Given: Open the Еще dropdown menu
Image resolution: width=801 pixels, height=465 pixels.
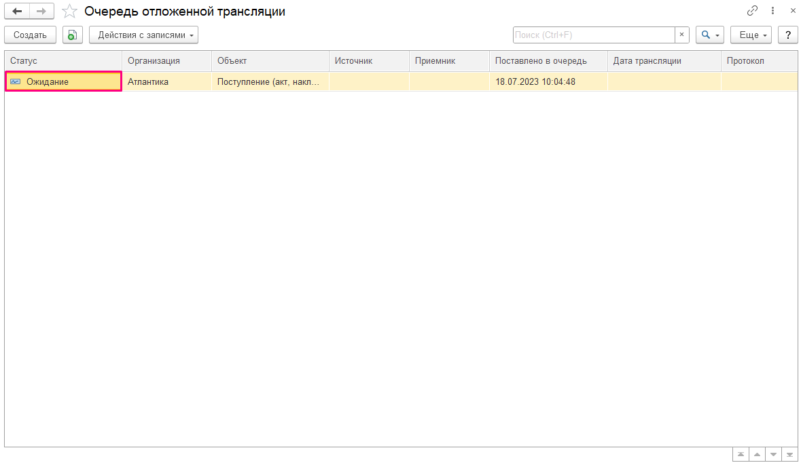Looking at the screenshot, I should 751,35.
